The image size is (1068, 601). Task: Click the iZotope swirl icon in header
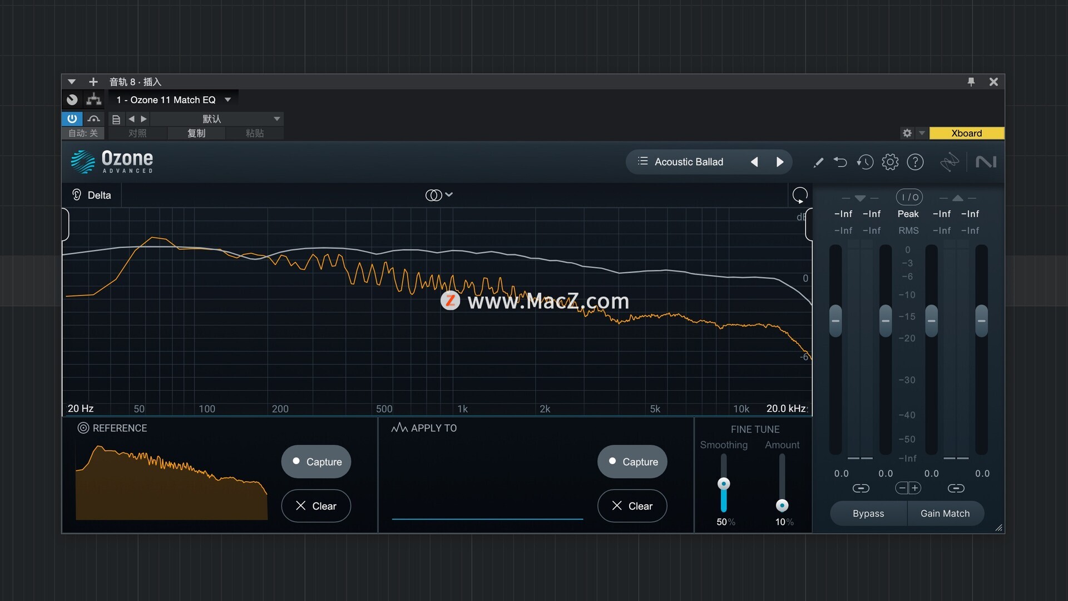[x=950, y=162]
